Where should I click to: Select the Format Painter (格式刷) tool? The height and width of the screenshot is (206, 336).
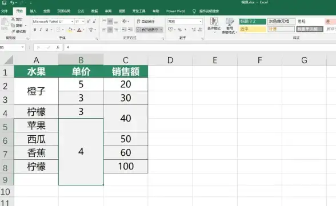[19, 31]
